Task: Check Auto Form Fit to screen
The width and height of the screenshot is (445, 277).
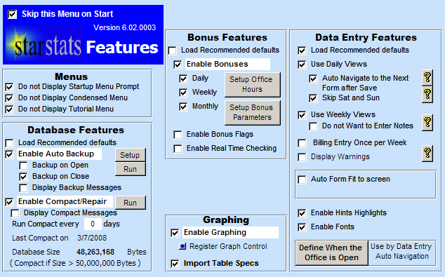Action: pos(302,180)
